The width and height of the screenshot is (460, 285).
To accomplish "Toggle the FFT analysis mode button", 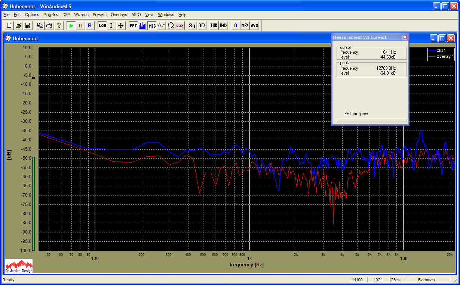I will point(133,26).
